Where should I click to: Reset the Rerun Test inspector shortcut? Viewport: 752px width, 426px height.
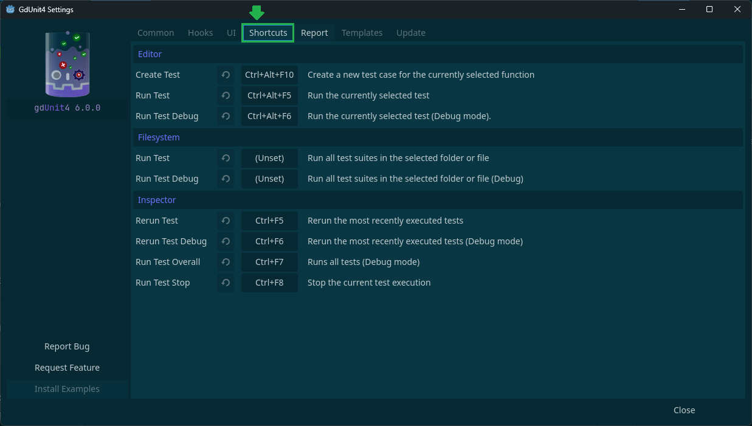click(x=226, y=221)
